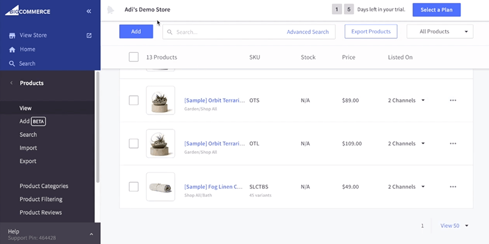The width and height of the screenshot is (489, 244).
Task: Check the OTL Orbit Terrarium row checkbox
Action: tap(133, 144)
